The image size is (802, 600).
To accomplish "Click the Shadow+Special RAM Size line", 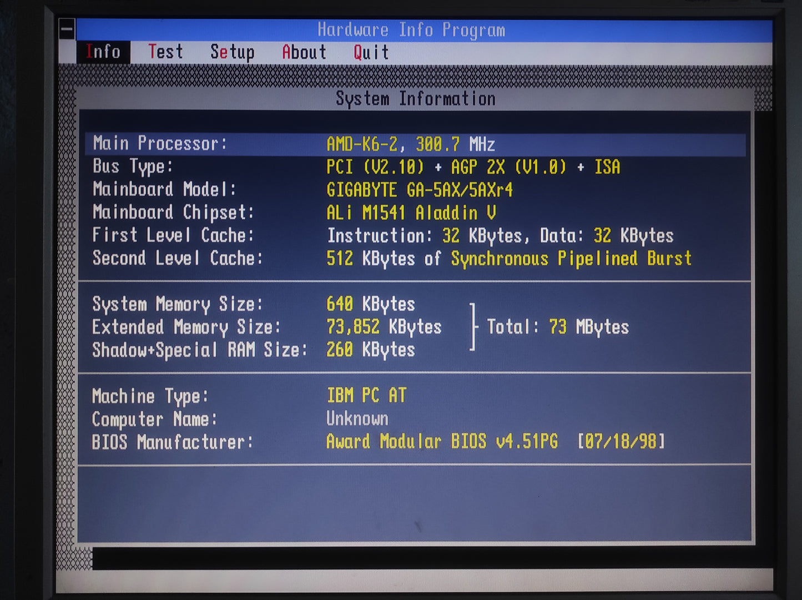I will [x=253, y=350].
